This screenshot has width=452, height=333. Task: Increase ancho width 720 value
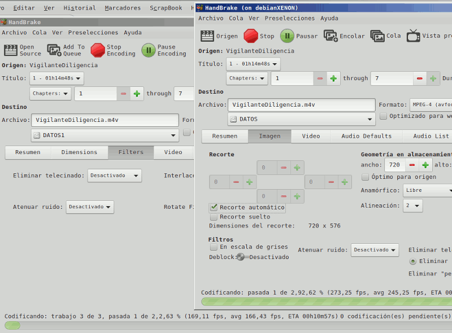[425, 165]
